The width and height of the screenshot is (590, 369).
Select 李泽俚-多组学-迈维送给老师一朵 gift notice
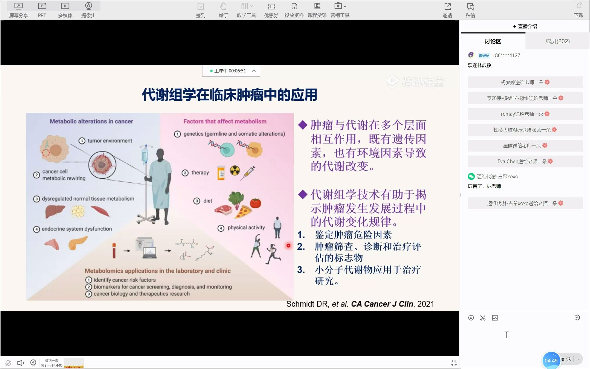pos(525,98)
